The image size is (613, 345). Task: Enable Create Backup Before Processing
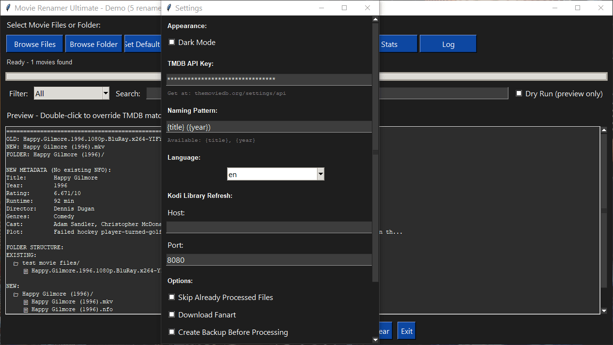[x=171, y=332]
